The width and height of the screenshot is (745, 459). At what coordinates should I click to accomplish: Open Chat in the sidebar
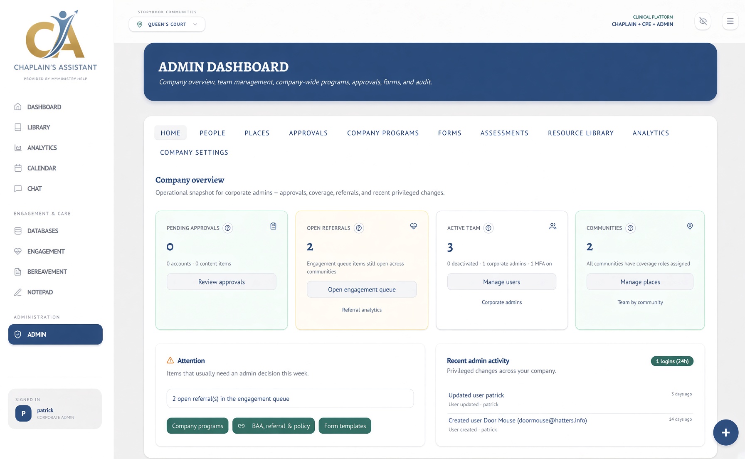(55, 188)
